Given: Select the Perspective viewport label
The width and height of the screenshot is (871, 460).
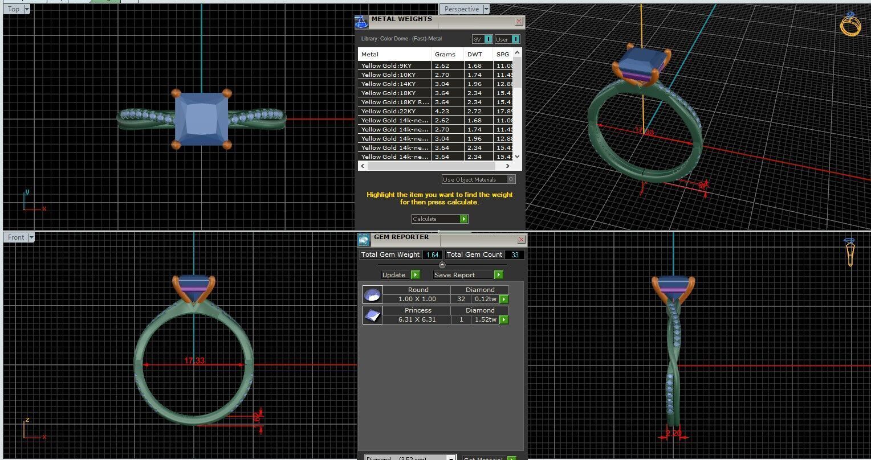Looking at the screenshot, I should 461,9.
